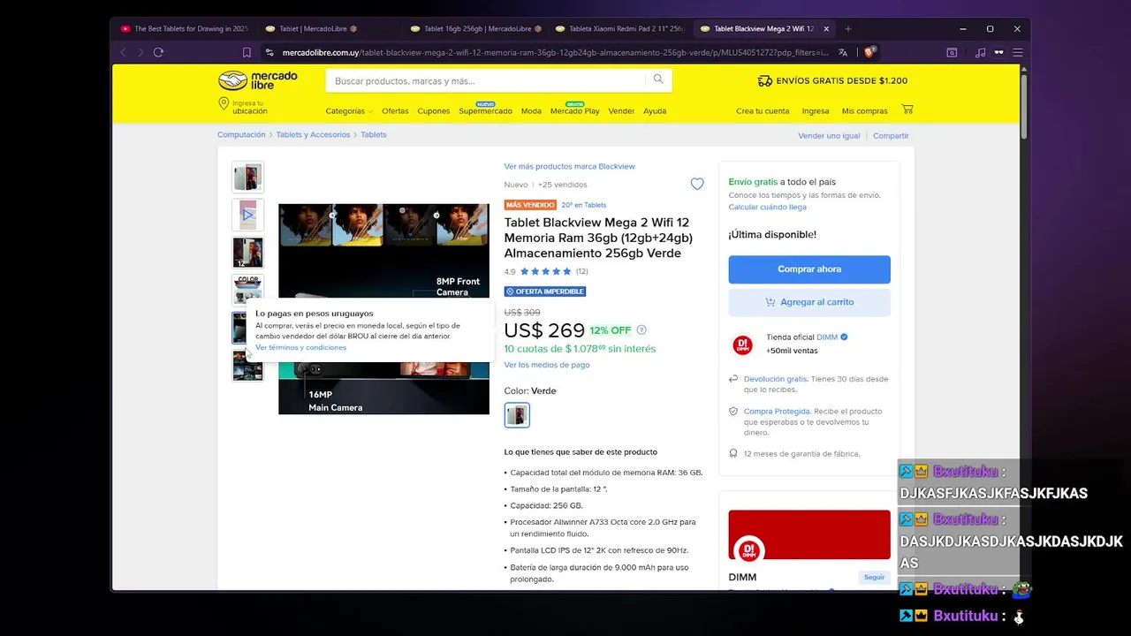The width and height of the screenshot is (1131, 636).
Task: Open the Ayuda menu item
Action: [x=655, y=111]
